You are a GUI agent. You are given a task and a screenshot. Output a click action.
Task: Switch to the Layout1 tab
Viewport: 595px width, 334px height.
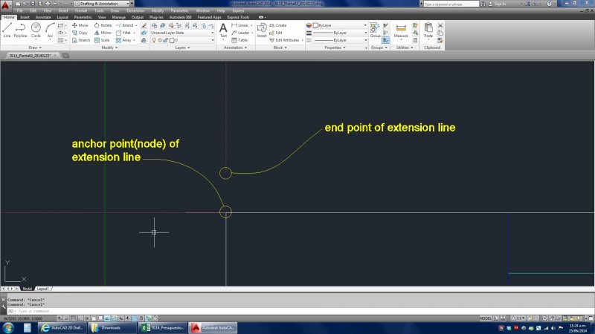click(x=43, y=289)
